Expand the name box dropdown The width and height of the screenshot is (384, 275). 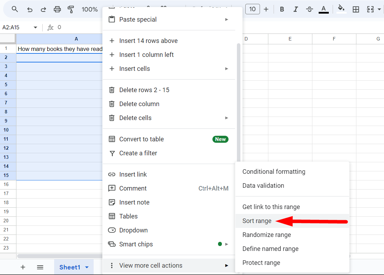tap(35, 28)
